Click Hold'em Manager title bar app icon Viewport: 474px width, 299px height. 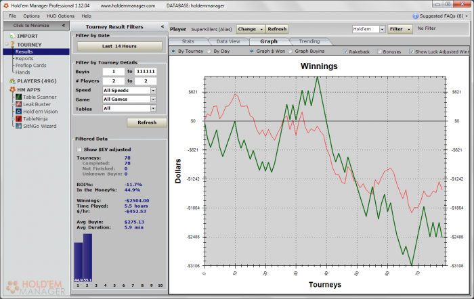[x=6, y=5]
